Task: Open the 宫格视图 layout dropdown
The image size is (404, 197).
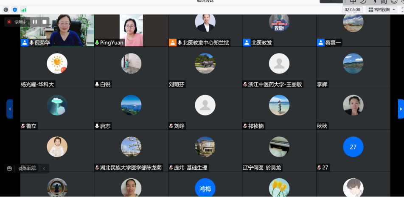Action: [x=381, y=9]
